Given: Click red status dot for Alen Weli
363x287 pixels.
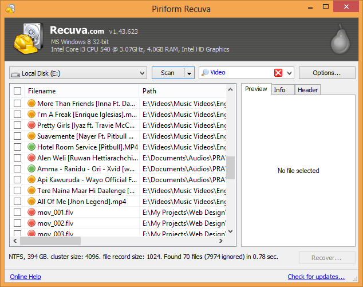Looking at the screenshot, I should pos(31,158).
